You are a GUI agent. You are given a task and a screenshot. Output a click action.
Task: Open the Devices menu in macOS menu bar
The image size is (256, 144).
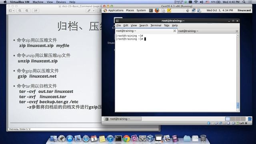(x=61, y=2)
